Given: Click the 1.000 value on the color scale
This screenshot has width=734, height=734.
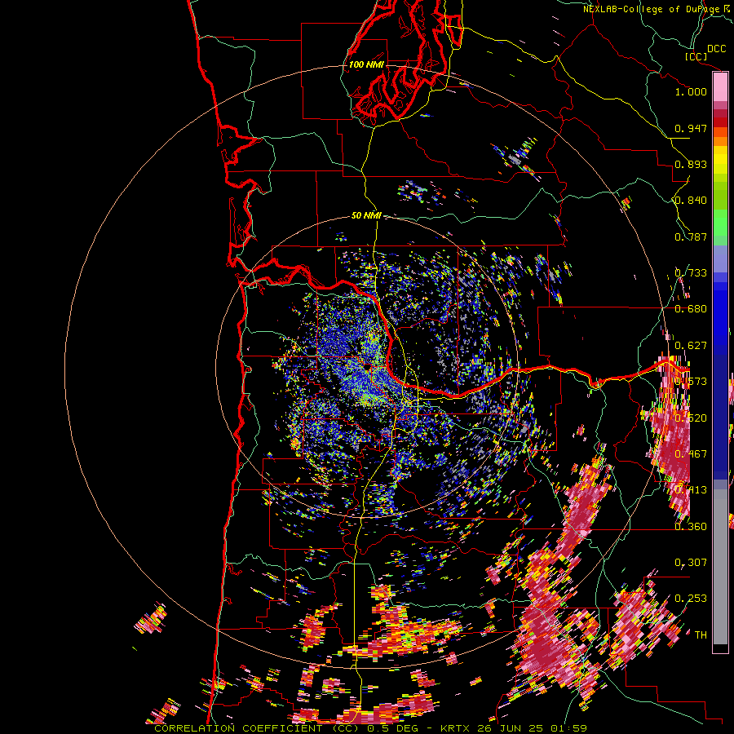Looking at the screenshot, I should click(691, 91).
